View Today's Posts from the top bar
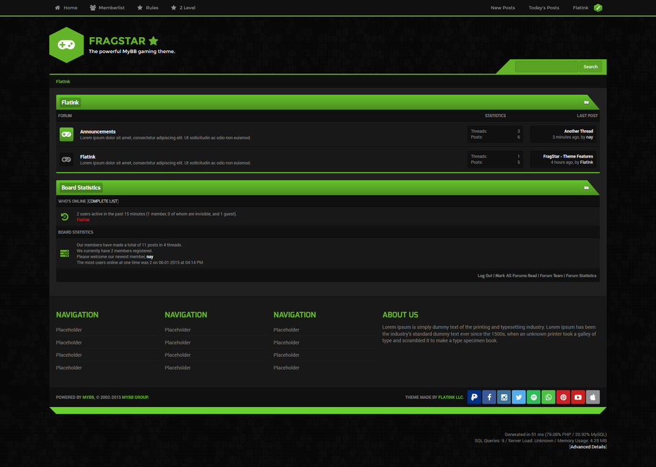Image resolution: width=656 pixels, height=467 pixels. point(544,8)
